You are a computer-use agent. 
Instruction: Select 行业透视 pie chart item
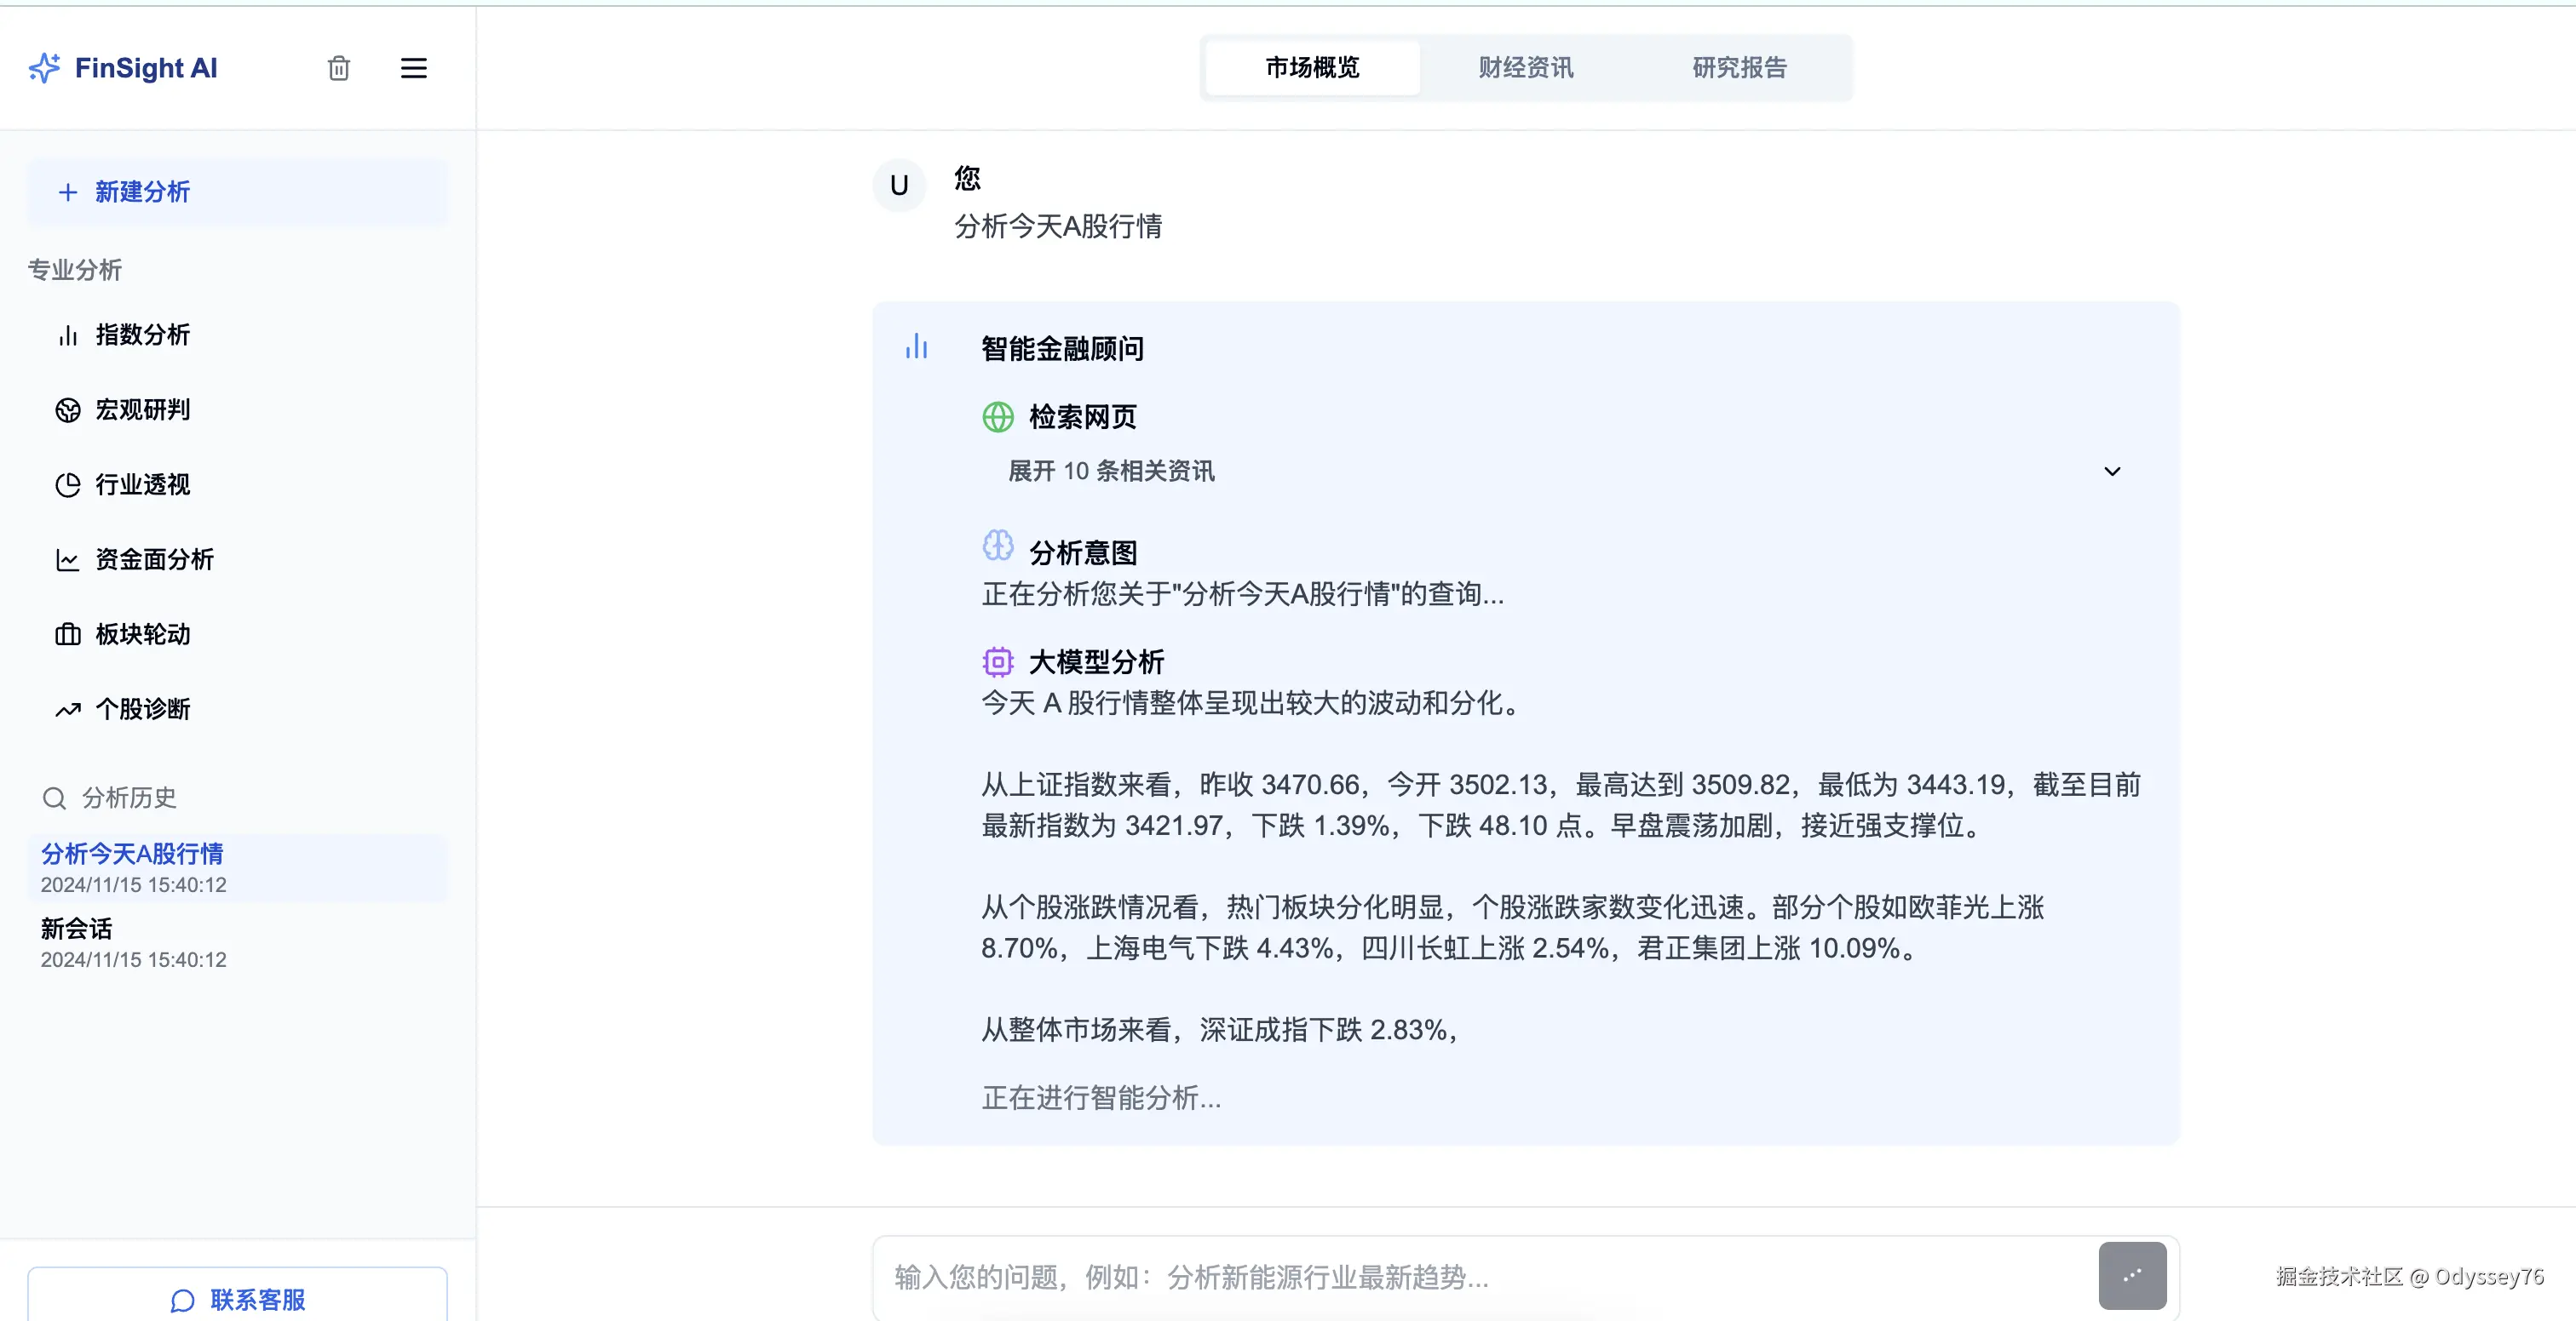pyautogui.click(x=142, y=484)
